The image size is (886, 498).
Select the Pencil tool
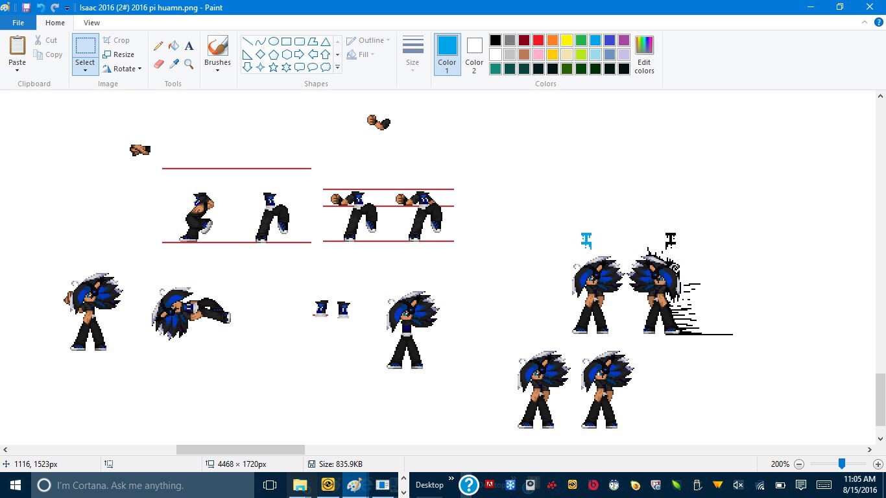pyautogui.click(x=158, y=46)
